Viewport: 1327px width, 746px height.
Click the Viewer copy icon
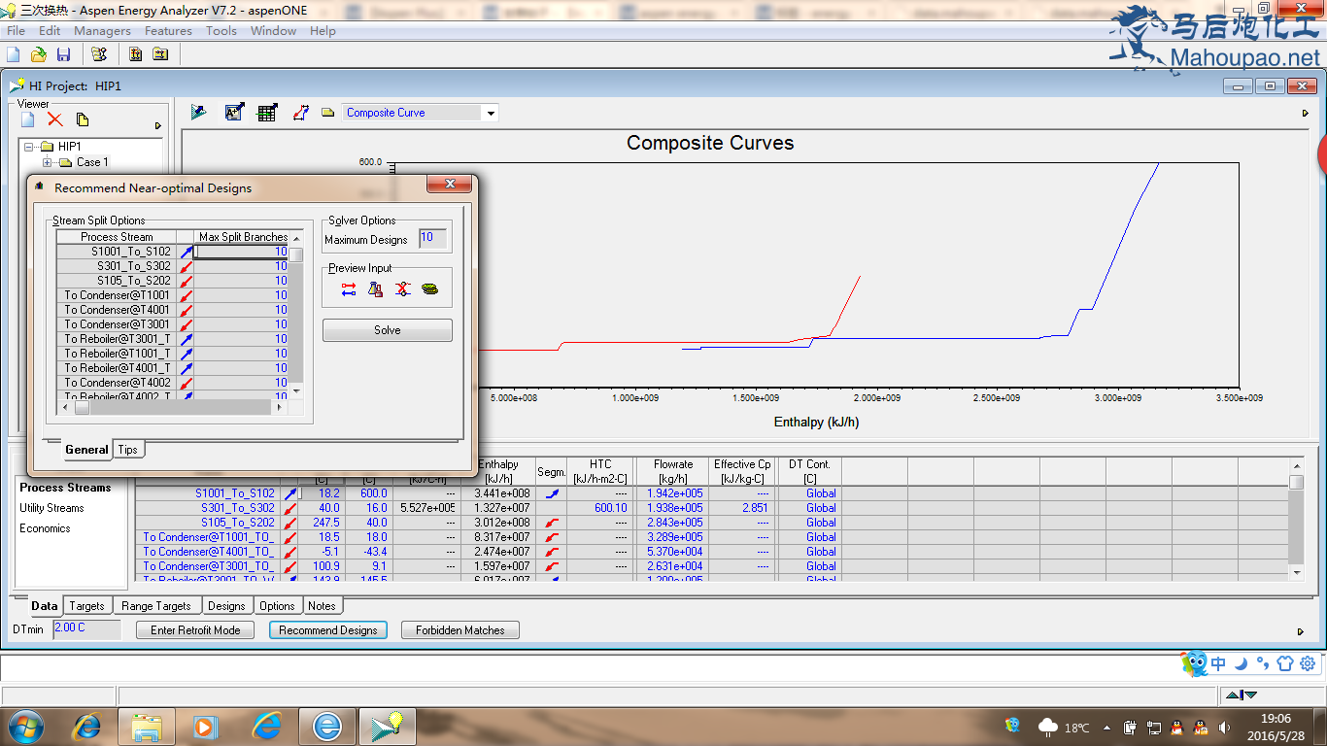pos(83,119)
